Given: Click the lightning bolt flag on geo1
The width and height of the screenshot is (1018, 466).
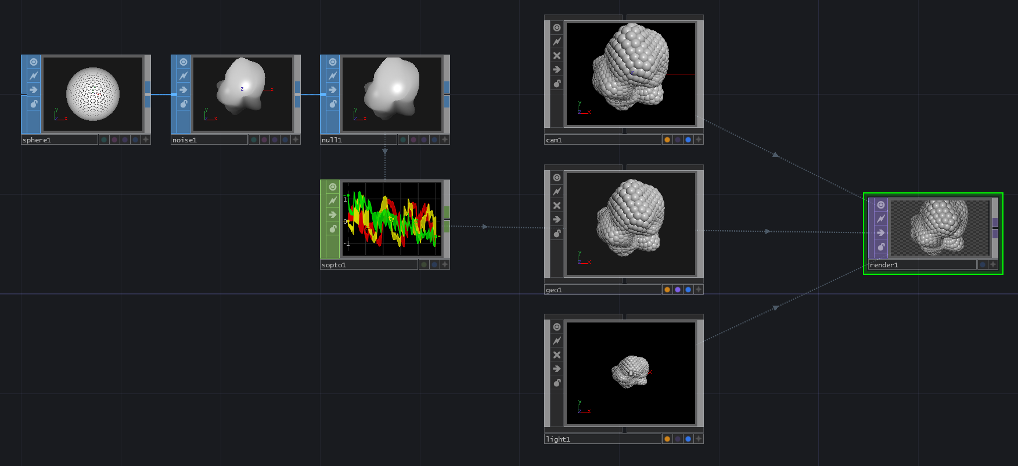Looking at the screenshot, I should pos(557,192).
